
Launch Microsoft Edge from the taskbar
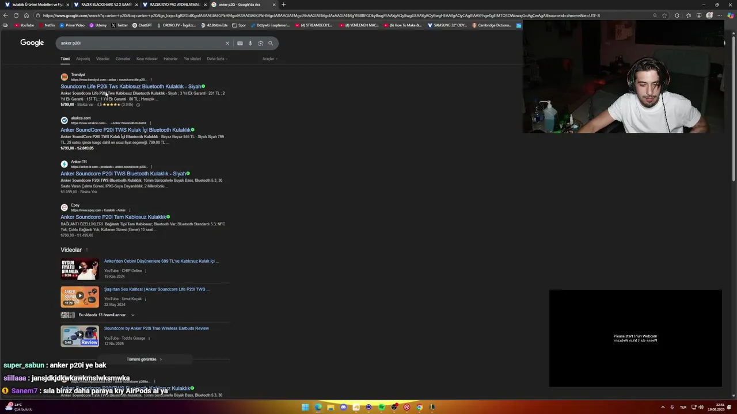click(x=318, y=407)
